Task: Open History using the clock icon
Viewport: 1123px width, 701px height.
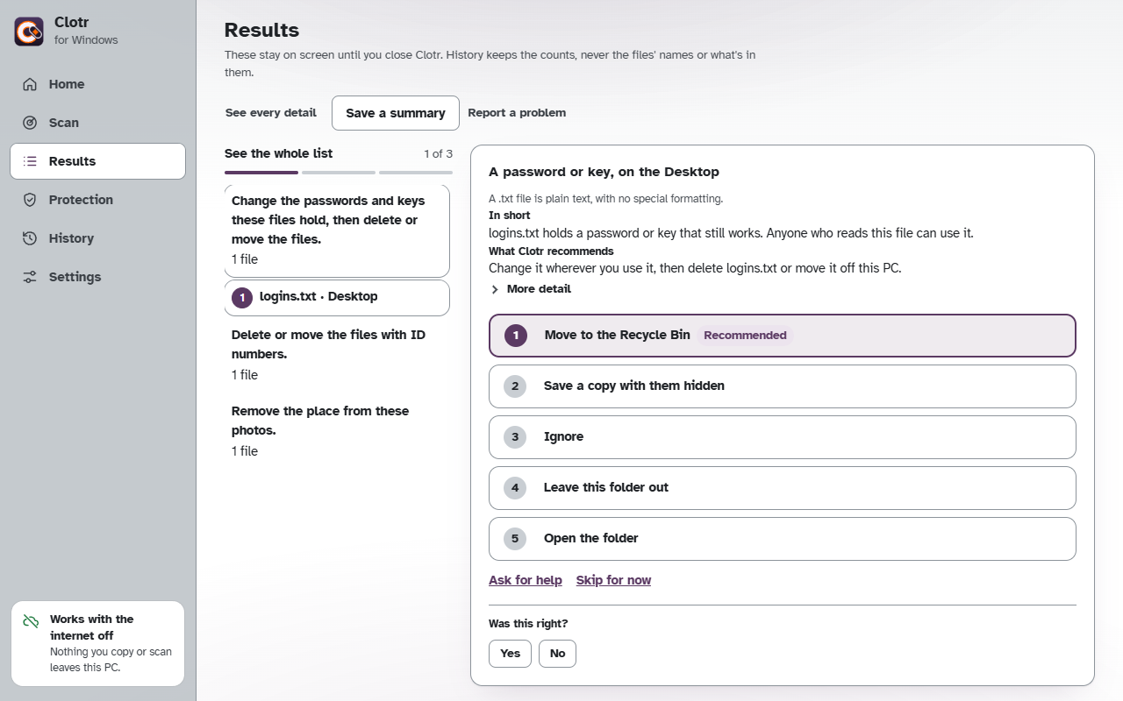Action: point(30,238)
